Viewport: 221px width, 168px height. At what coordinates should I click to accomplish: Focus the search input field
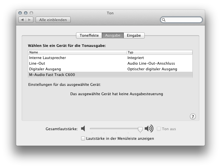point(181,20)
